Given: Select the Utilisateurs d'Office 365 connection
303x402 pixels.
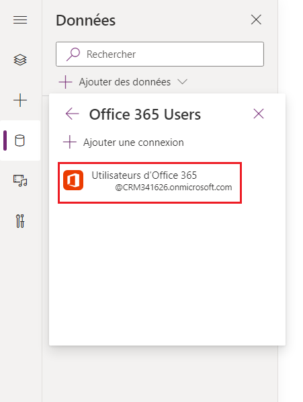Looking at the screenshot, I should pos(150,183).
